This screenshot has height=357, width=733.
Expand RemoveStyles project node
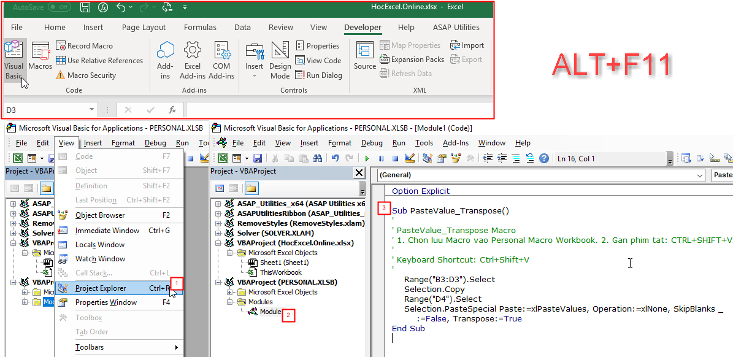pyautogui.click(x=219, y=223)
